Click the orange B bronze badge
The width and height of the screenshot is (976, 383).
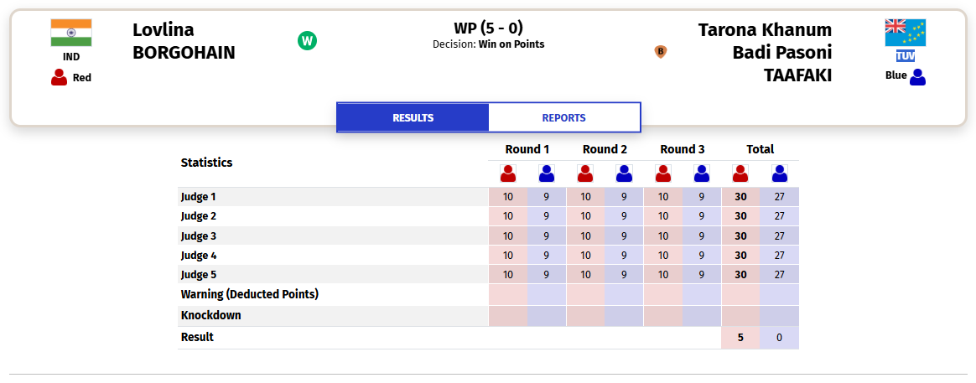(661, 51)
